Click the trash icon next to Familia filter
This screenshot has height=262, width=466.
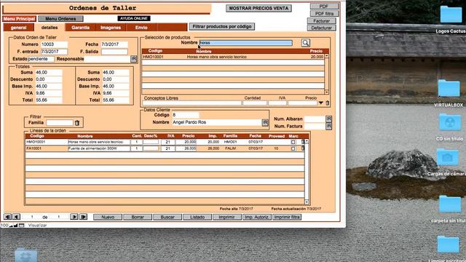point(77,123)
